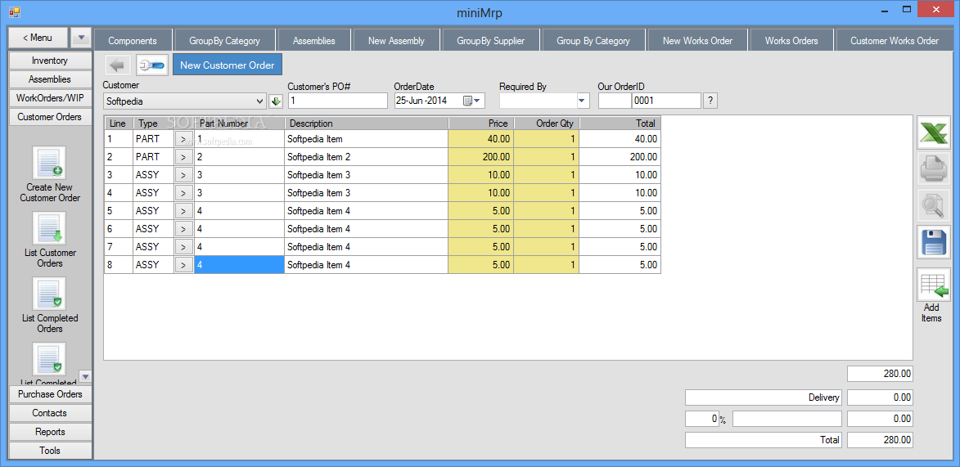Click the Order Qty cell on line 1
Viewport: 960px width, 467px height.
[547, 140]
